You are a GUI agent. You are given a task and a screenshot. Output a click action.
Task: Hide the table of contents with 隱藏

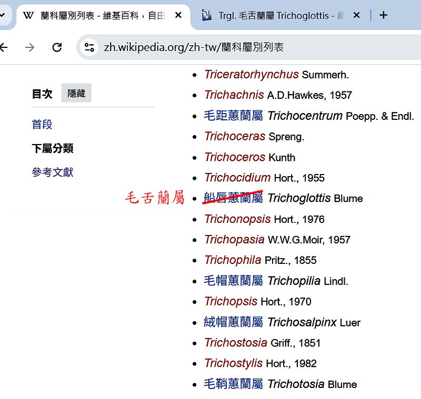tap(76, 94)
